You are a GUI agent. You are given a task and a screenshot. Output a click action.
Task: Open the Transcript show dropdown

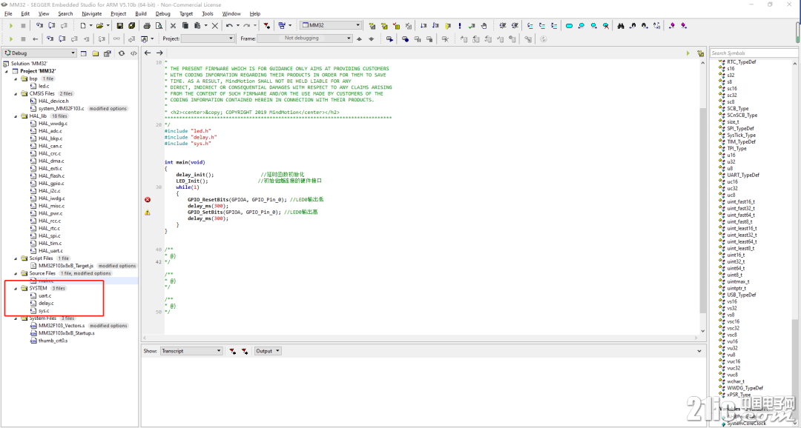pyautogui.click(x=191, y=351)
